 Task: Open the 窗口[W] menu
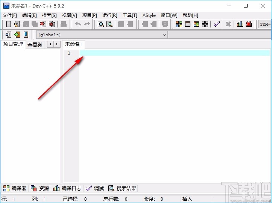tap(169, 15)
